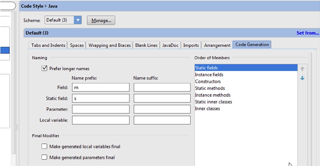Image resolution: width=320 pixels, height=166 pixels.
Task: Open the Scheme dropdown
Action: 78,20
